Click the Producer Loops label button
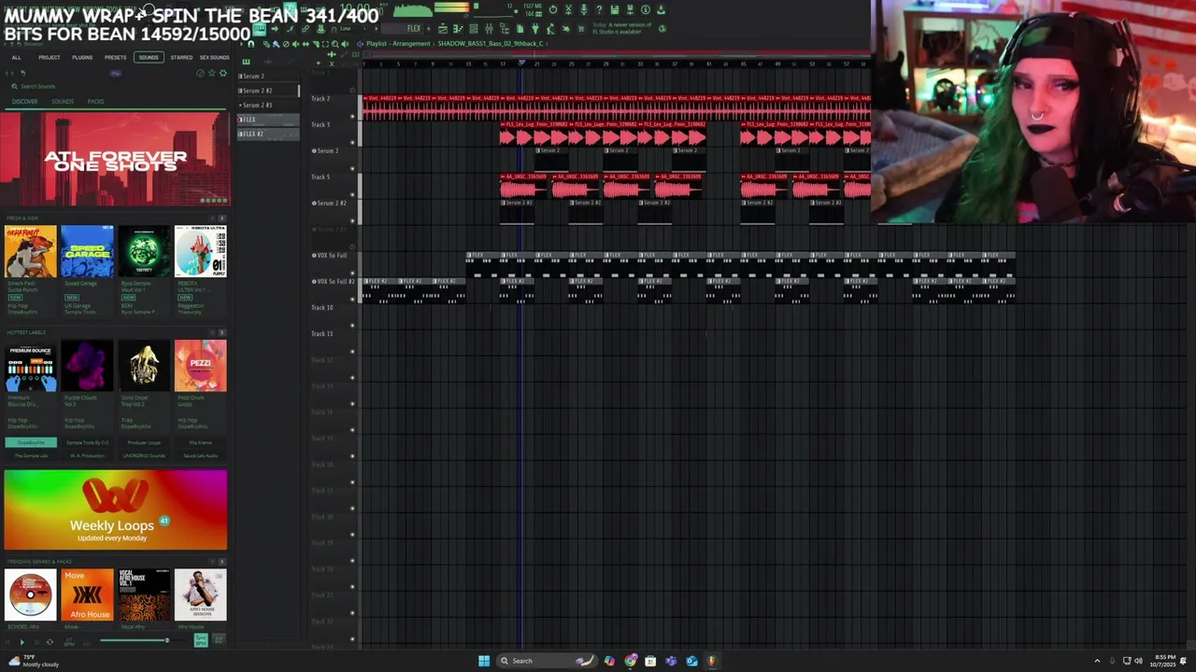The image size is (1196, 672). click(x=144, y=442)
